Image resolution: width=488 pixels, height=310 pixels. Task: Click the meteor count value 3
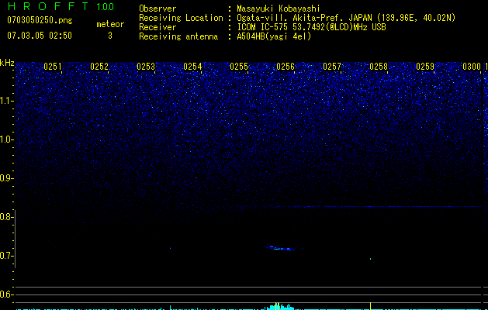pos(110,36)
